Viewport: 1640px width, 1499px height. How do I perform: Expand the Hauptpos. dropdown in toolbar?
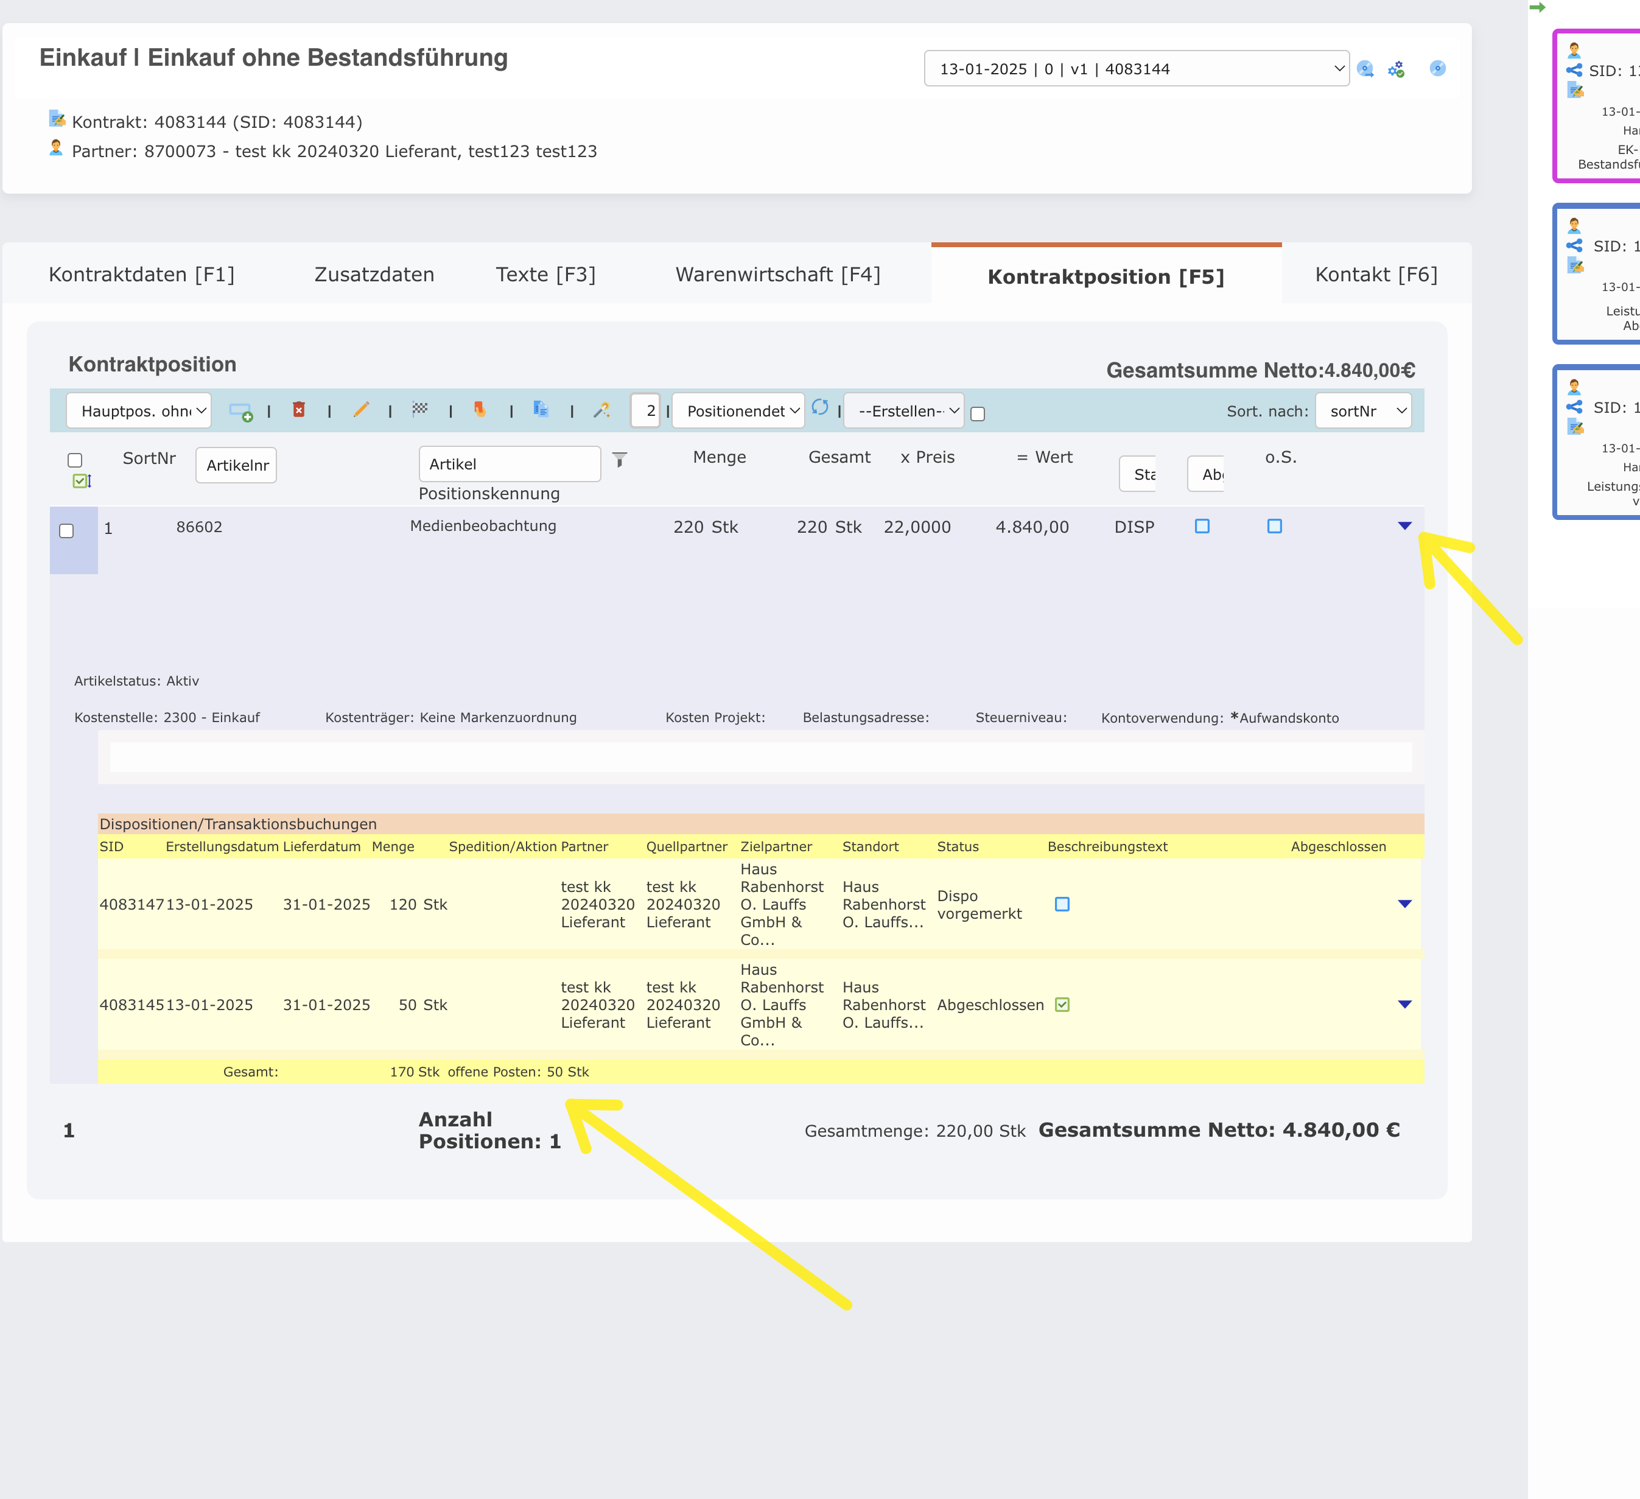point(138,411)
